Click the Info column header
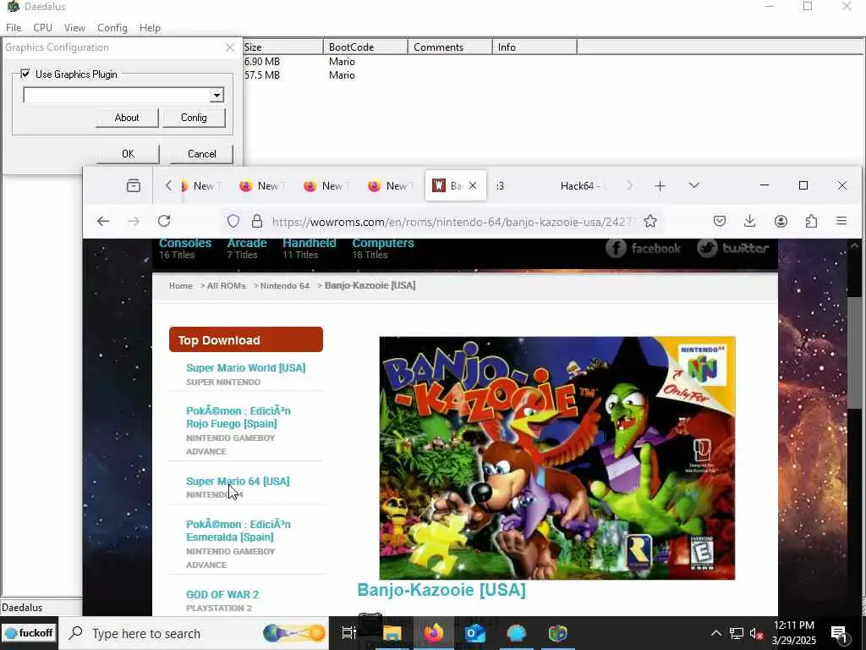The height and width of the screenshot is (650, 866). tap(534, 47)
